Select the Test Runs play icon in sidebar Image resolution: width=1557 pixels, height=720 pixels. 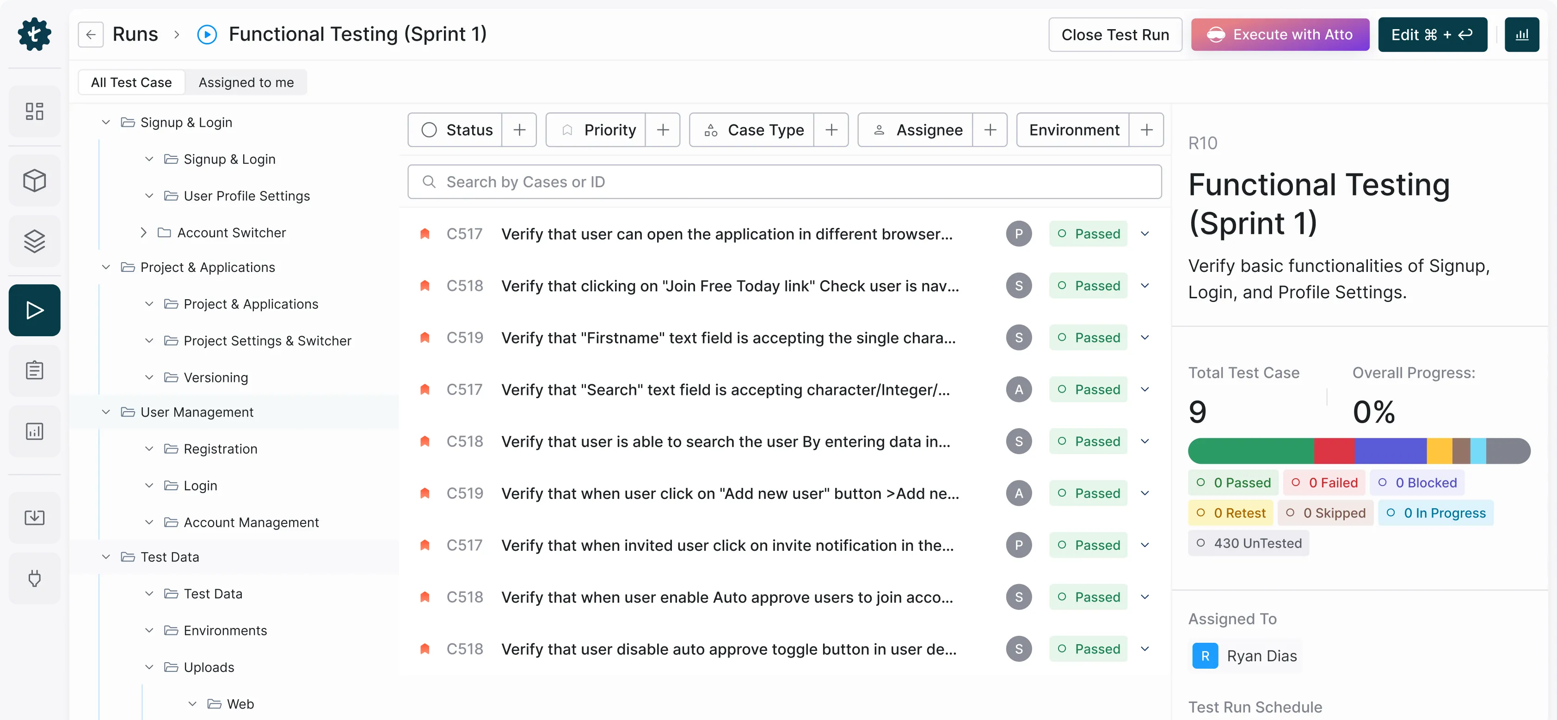tap(34, 310)
